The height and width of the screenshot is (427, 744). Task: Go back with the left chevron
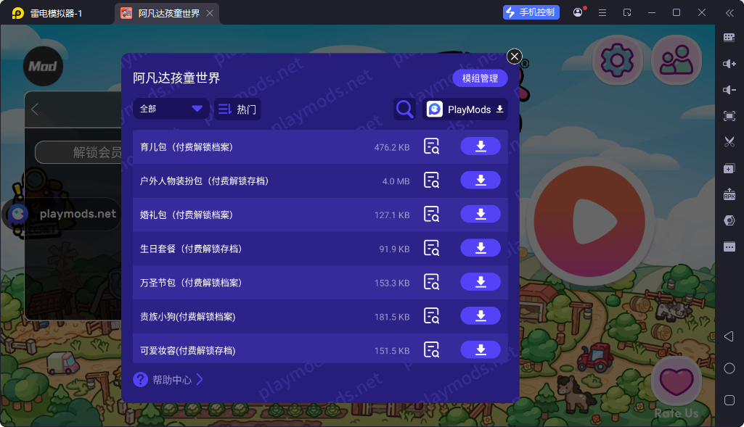35,109
